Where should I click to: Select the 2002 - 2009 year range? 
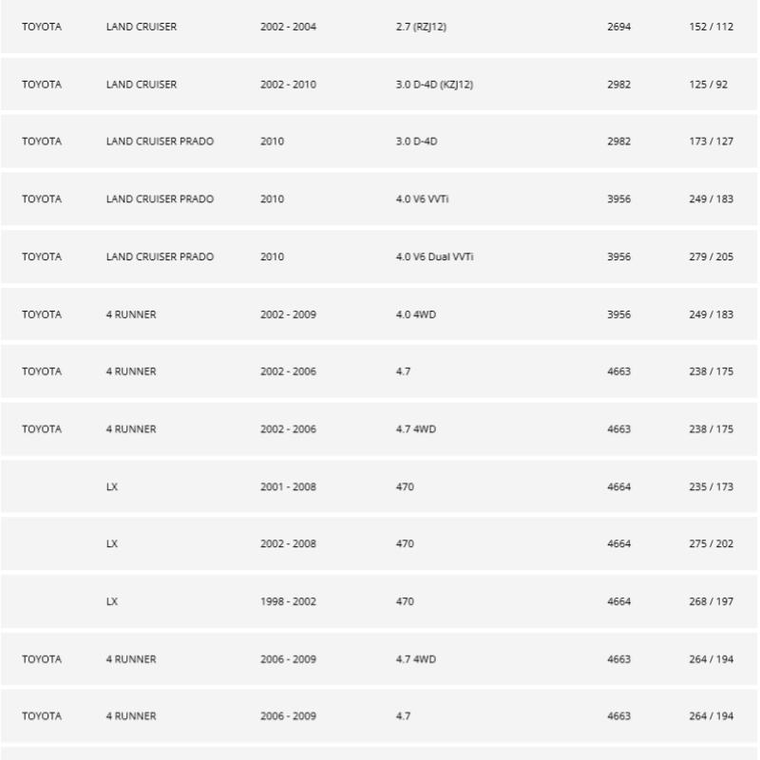pyautogui.click(x=288, y=314)
